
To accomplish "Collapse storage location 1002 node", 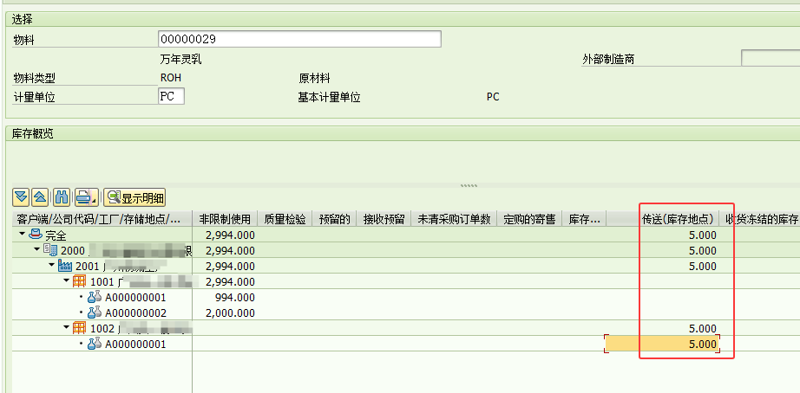I will coord(66,328).
